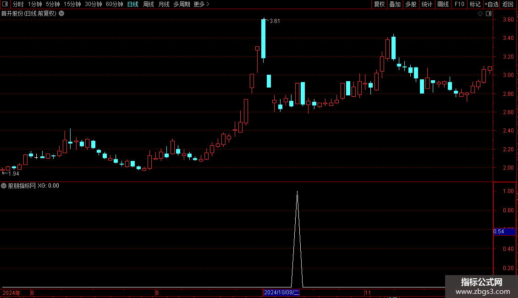This screenshot has height=298, width=518.
Task: Click the 返回 back button
Action: pos(508,4)
